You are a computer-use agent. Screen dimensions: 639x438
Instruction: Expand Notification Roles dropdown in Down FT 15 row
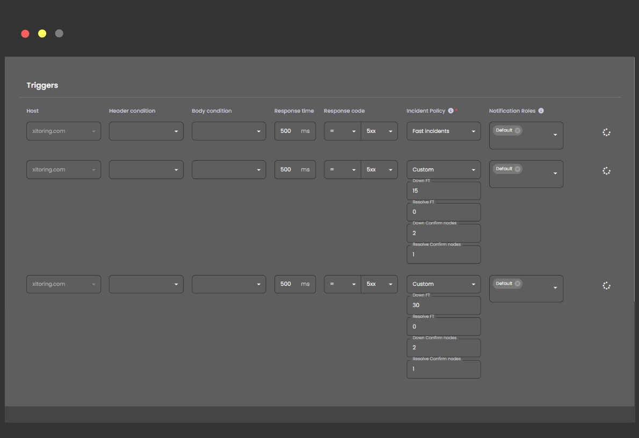click(x=555, y=173)
